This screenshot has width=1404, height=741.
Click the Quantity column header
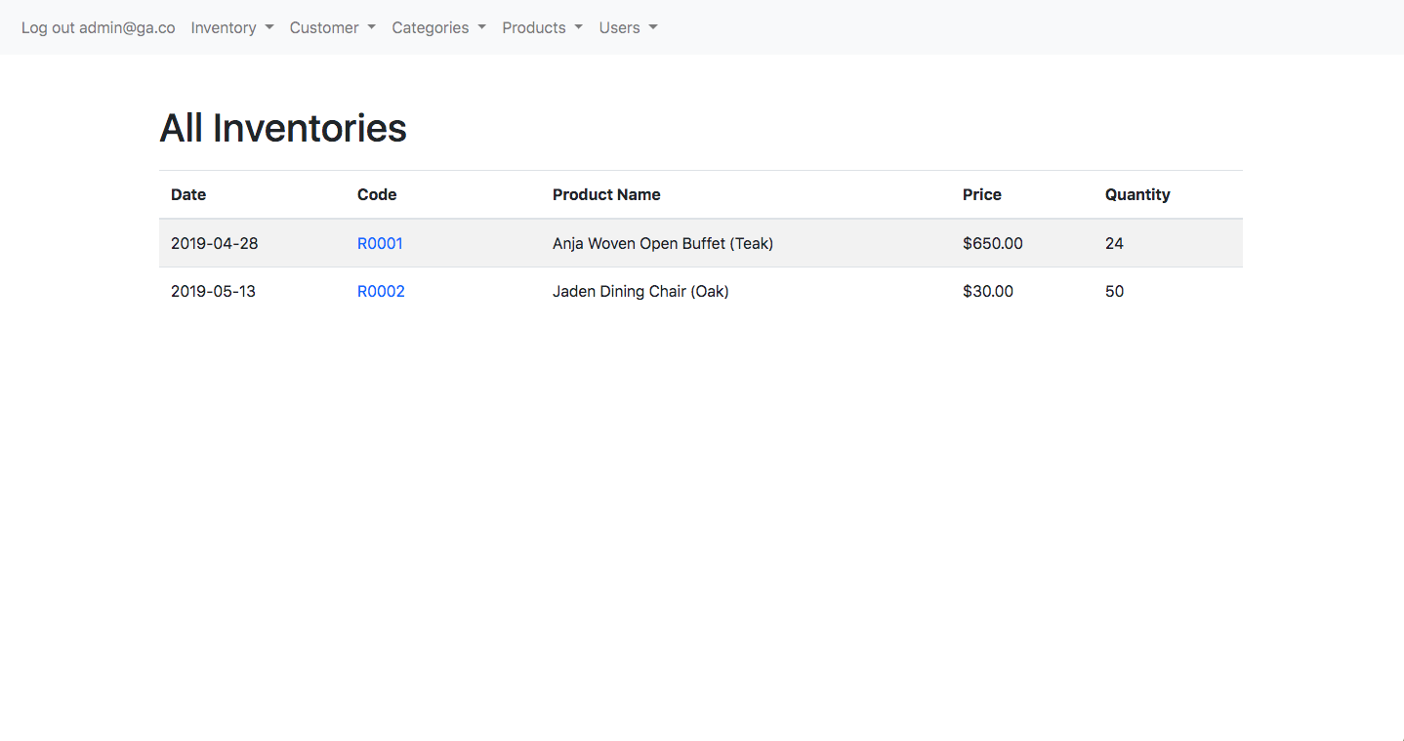pyautogui.click(x=1137, y=194)
